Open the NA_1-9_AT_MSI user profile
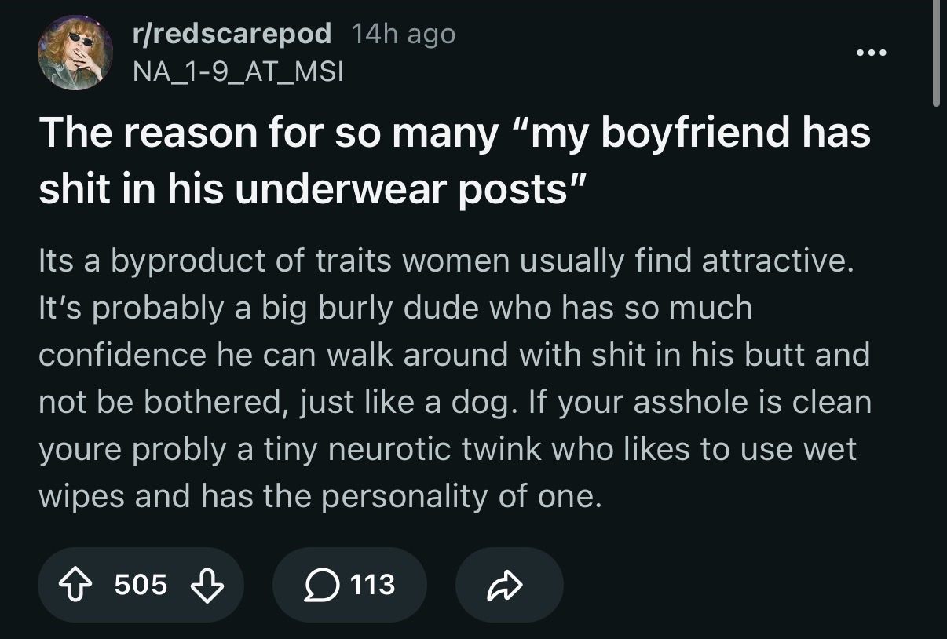 click(x=237, y=71)
